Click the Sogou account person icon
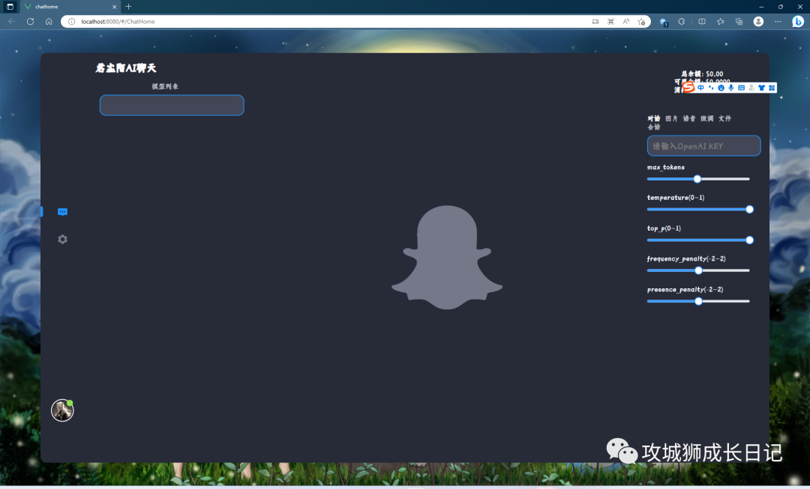This screenshot has width=810, height=489. 751,88
